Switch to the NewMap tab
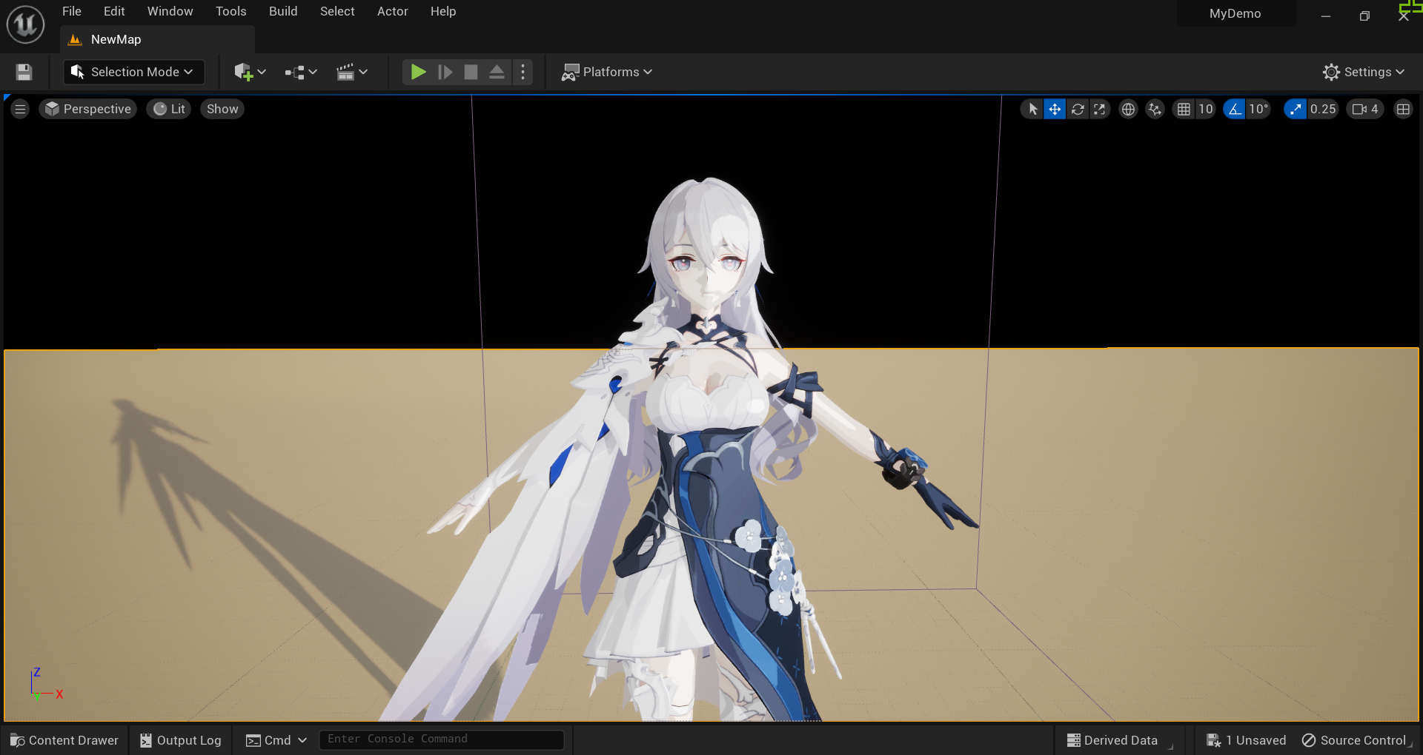The image size is (1423, 755). (156, 39)
